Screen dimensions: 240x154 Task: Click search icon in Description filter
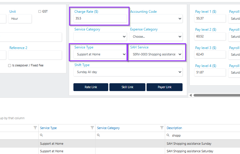click(x=168, y=135)
